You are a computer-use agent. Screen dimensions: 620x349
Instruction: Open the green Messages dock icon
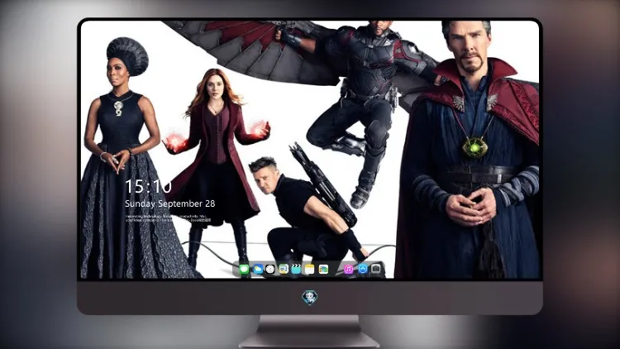(x=245, y=270)
